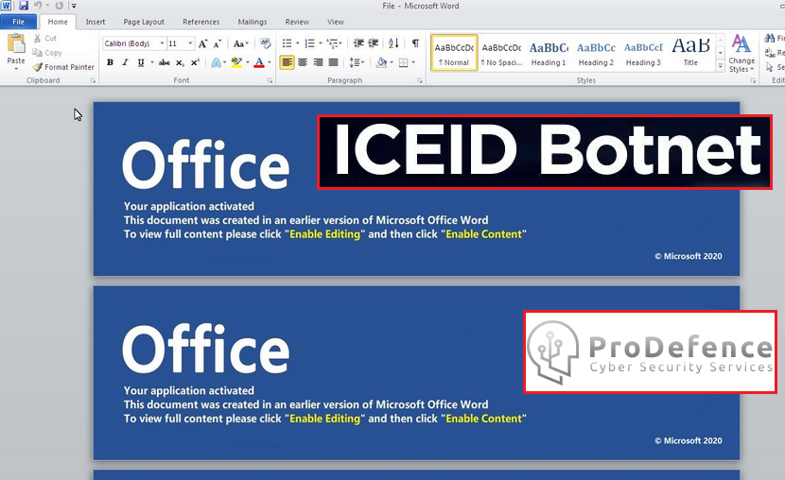Cut the selected text
This screenshot has height=480, width=785.
tap(45, 38)
